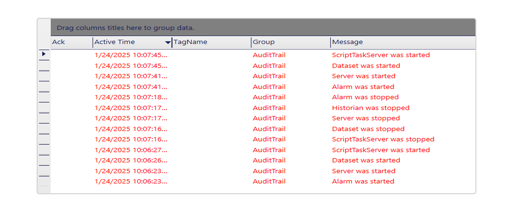Click the Active Time column header
The height and width of the screenshot is (212, 513).
[x=132, y=42]
